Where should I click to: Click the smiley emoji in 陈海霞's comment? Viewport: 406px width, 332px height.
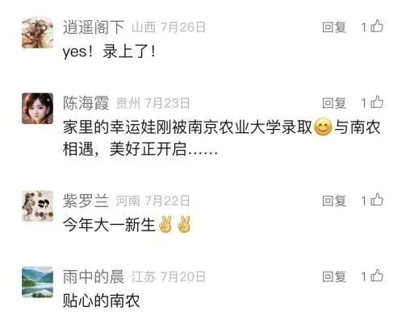point(323,127)
